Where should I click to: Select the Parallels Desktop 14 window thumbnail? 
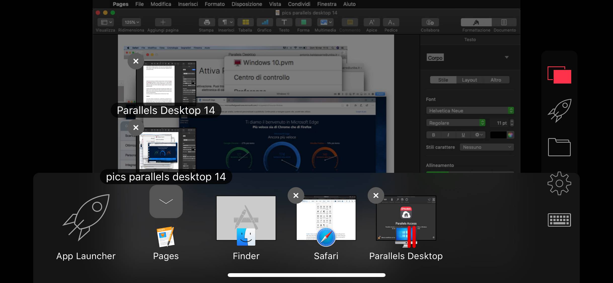[166, 84]
